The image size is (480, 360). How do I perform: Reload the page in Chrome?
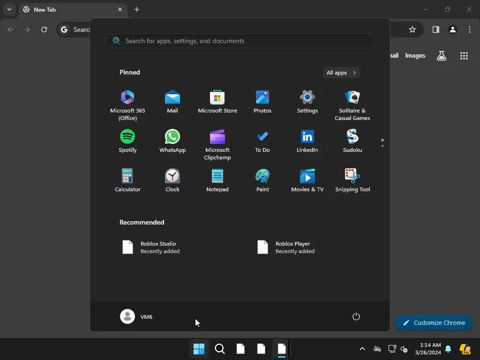44,30
